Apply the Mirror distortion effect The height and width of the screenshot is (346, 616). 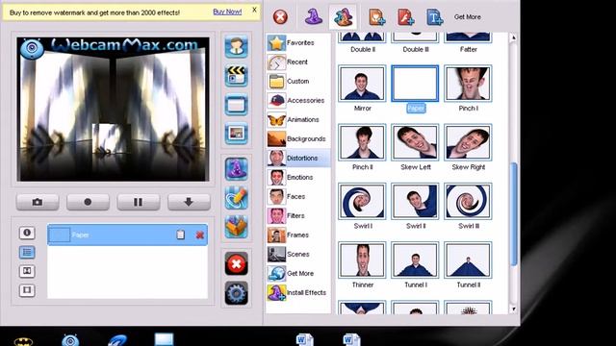[x=362, y=84]
